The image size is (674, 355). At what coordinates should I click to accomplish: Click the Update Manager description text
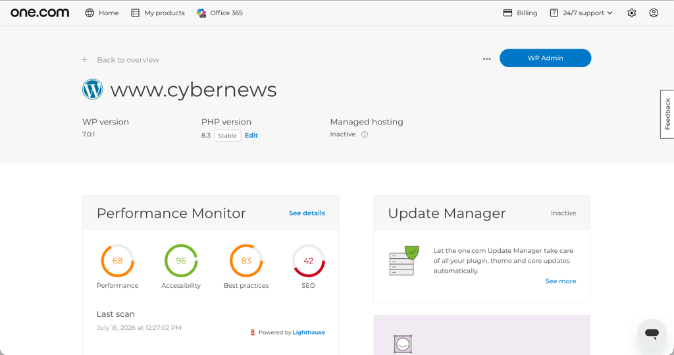504,261
